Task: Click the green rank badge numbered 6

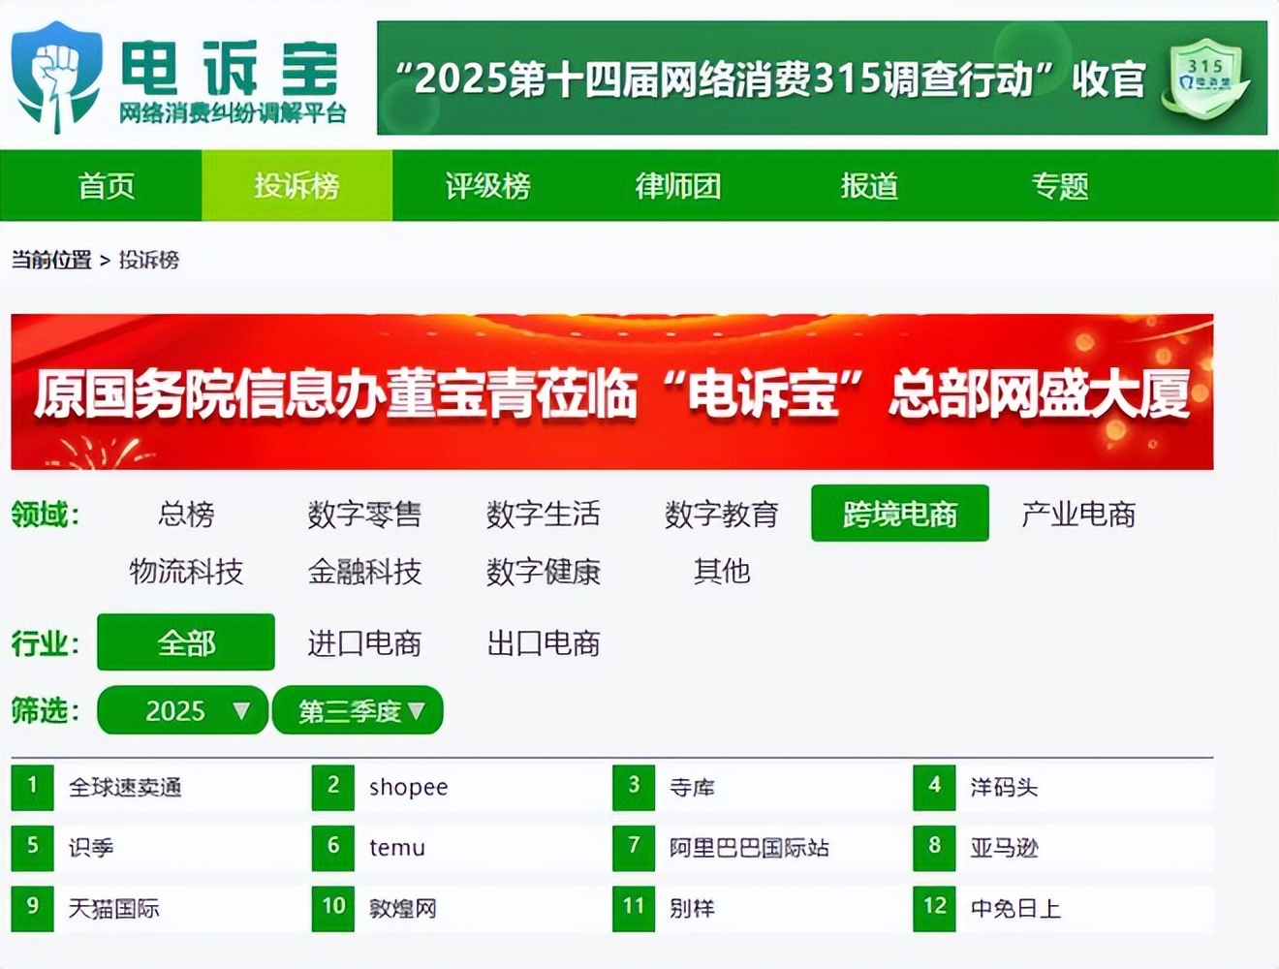Action: [x=333, y=847]
